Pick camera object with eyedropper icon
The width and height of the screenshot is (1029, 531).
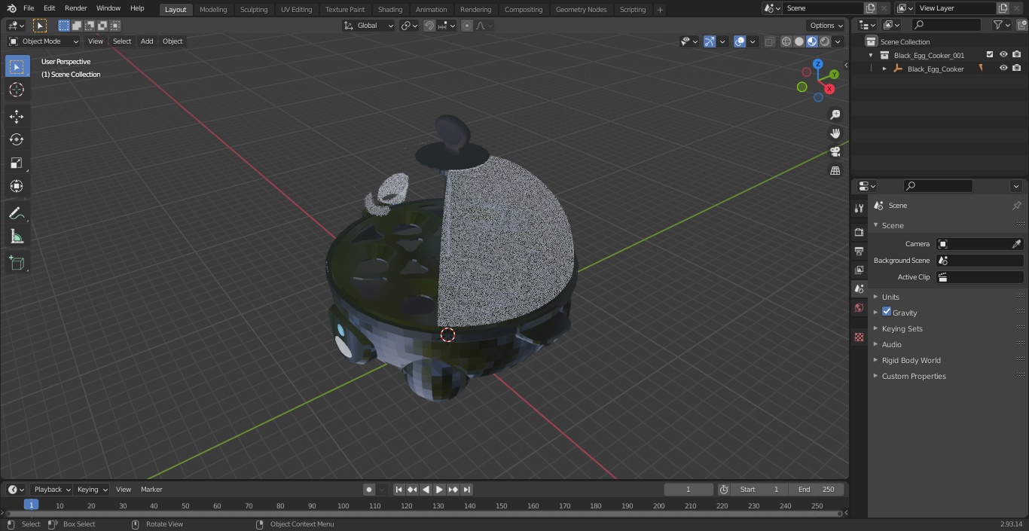[x=1016, y=244]
